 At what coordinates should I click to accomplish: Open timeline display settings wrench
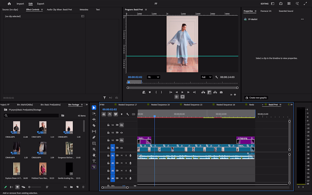click(128, 114)
